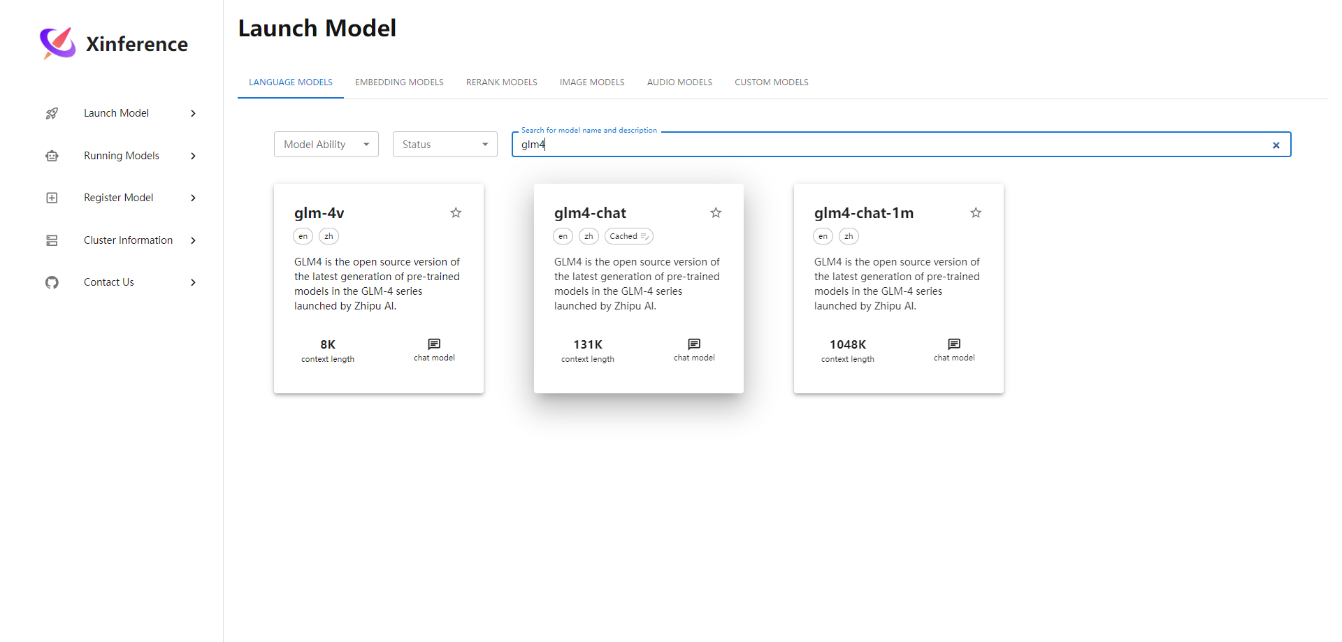Click the chat model icon on glm4-chat card
Viewport: 1342px width, 642px height.
point(694,344)
